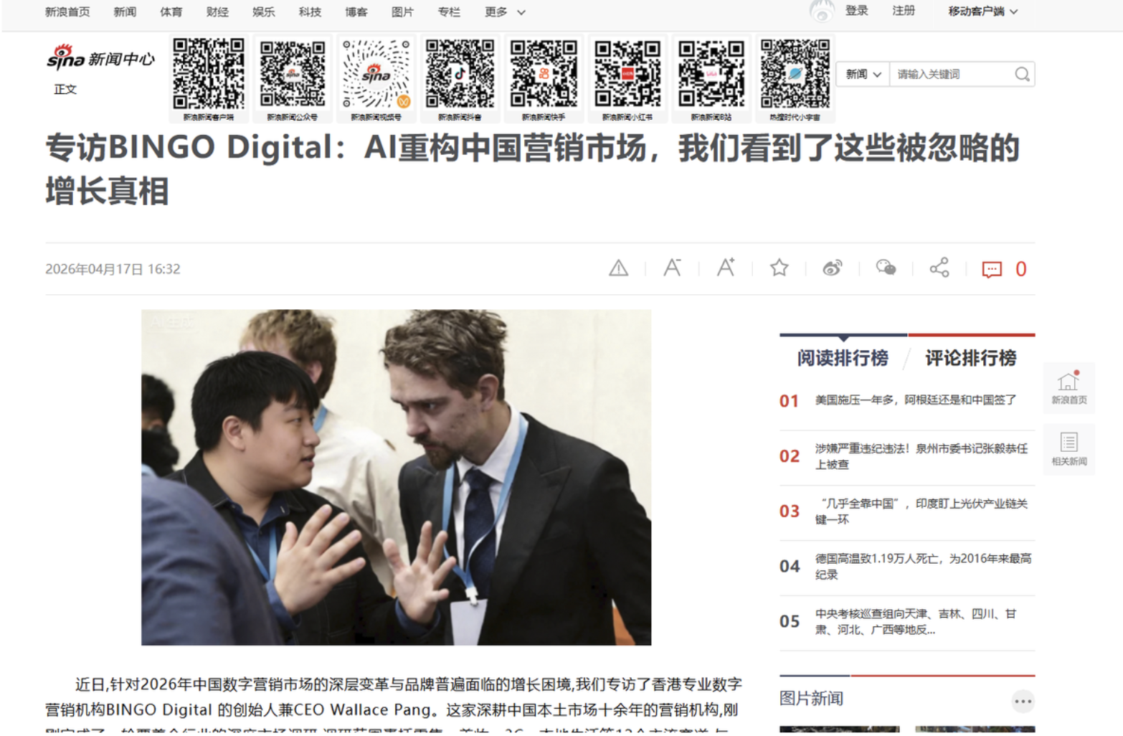Open 新浪首页 in top navigation

[67, 12]
